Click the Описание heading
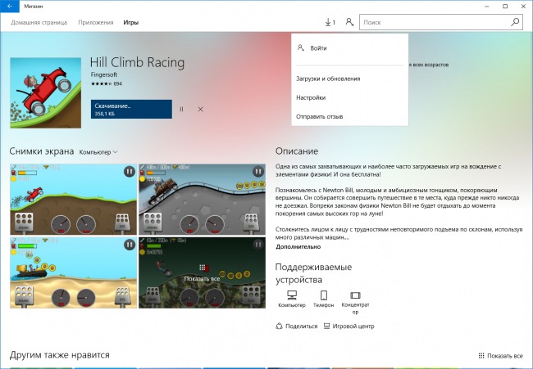 coord(297,151)
